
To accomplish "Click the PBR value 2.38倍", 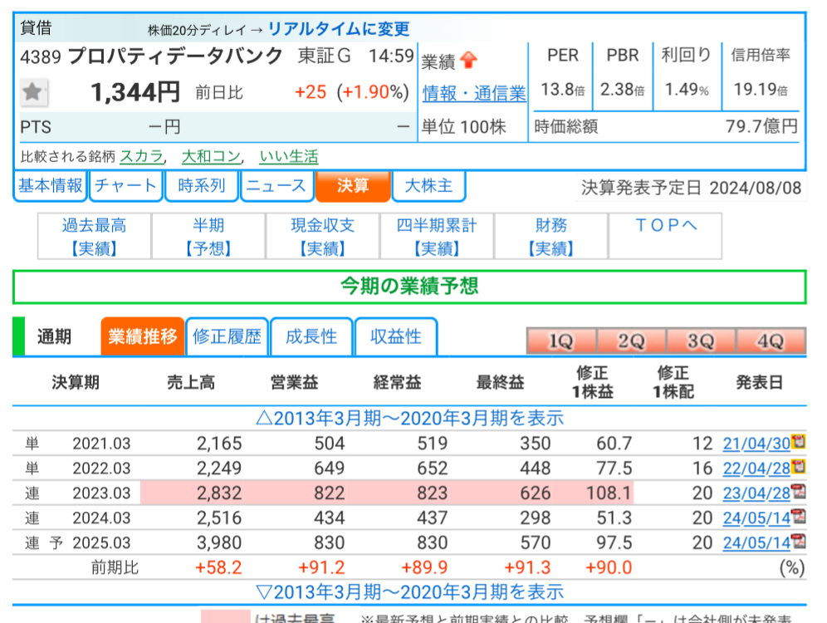I will 623,90.
